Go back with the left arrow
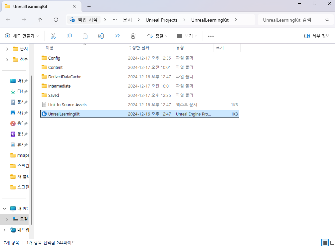Image resolution: width=335 pixels, height=246 pixels. (x=8, y=20)
